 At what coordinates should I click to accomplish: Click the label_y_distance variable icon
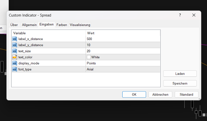pyautogui.click(x=15, y=45)
